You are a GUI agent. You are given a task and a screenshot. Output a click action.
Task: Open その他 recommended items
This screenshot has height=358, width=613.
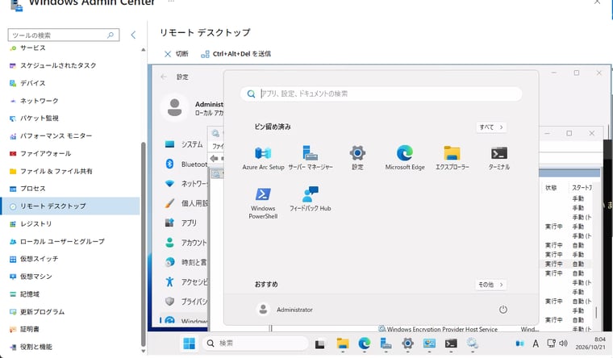click(490, 285)
